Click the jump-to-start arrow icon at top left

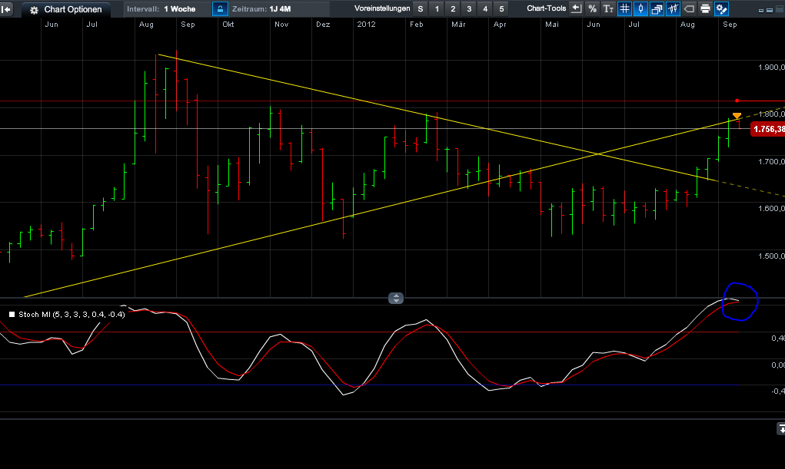[6, 9]
